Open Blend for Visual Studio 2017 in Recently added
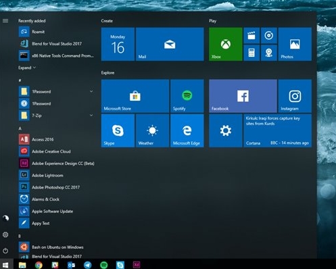 tap(56, 44)
